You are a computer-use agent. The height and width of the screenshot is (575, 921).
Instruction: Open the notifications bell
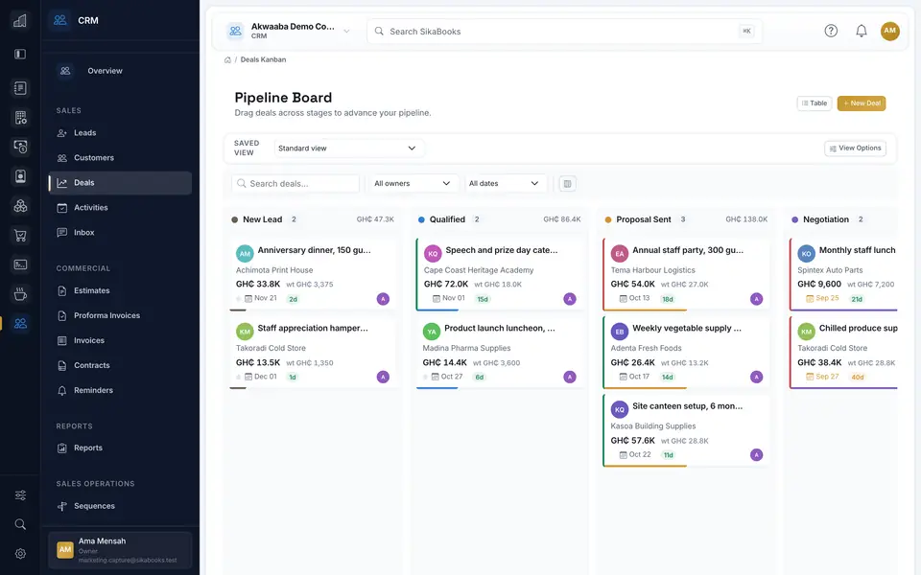[x=862, y=31]
